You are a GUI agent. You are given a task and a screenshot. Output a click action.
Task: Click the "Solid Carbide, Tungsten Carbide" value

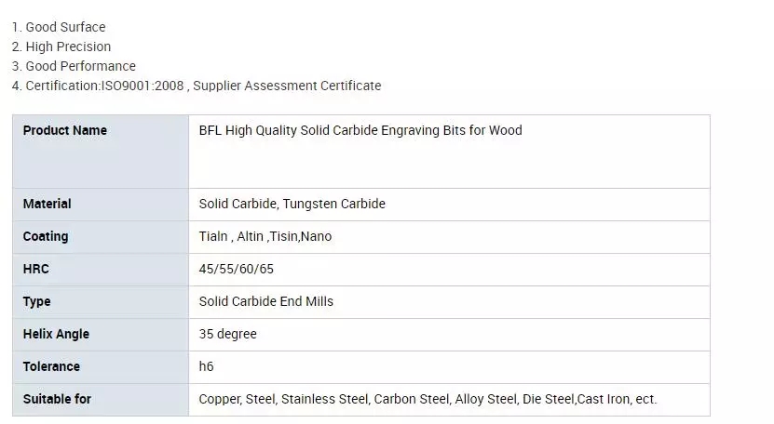tap(292, 204)
